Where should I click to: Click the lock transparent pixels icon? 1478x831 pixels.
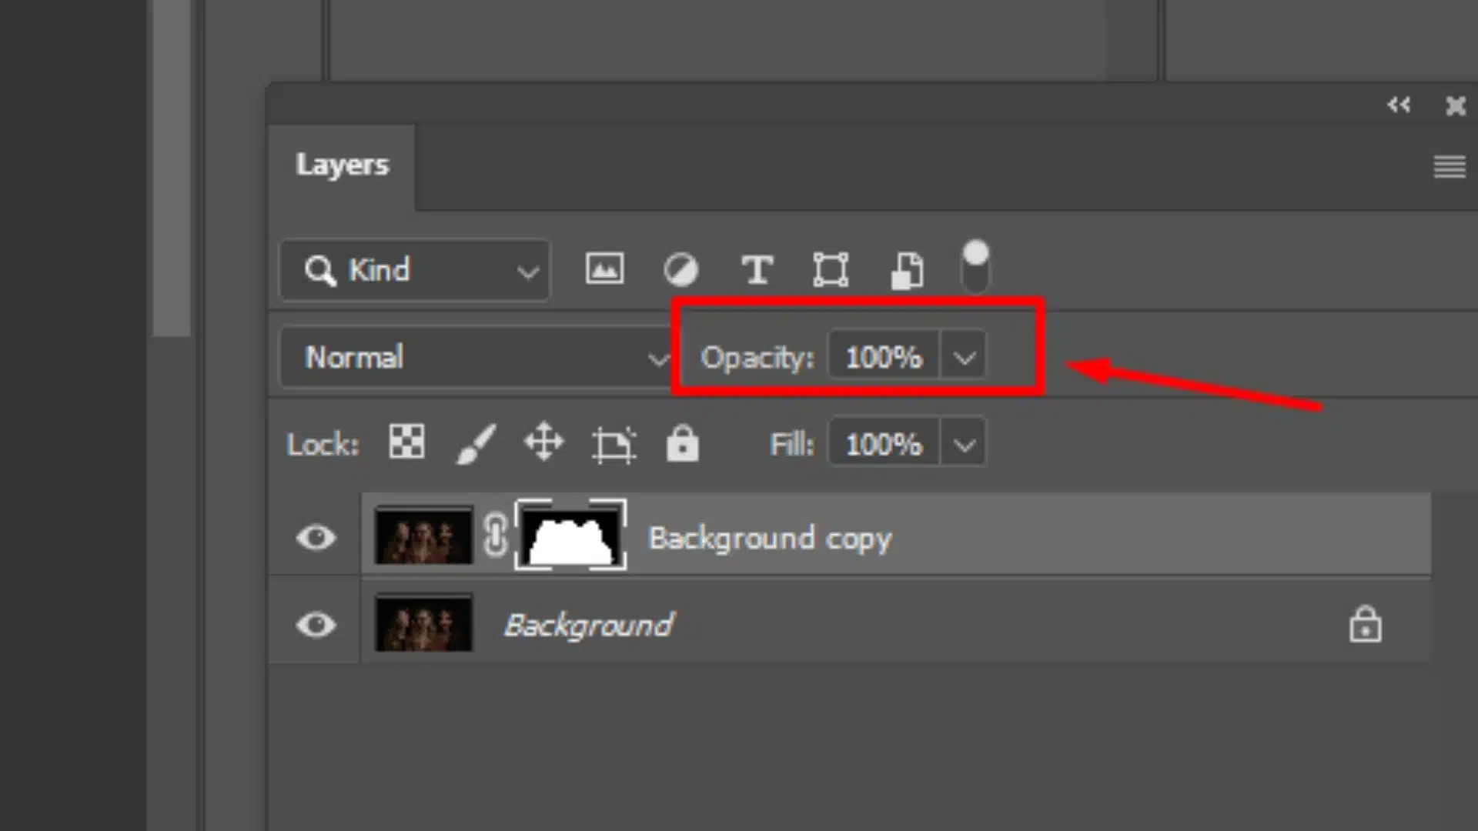(x=406, y=445)
